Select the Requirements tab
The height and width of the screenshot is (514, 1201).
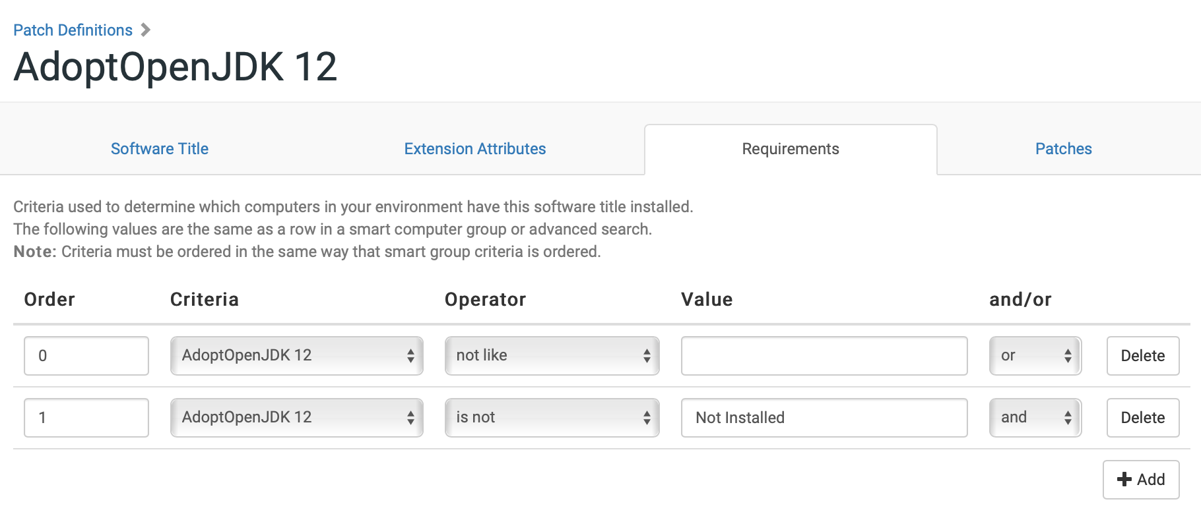[791, 150]
